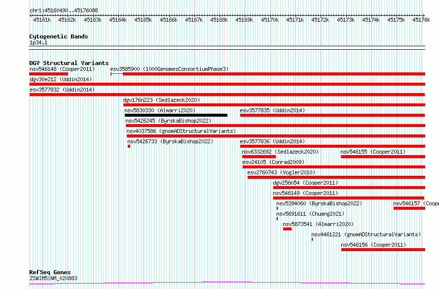This screenshot has width=439, height=289.
Task: Click the nsv546155 (Cooper2011) label
Action: (x=373, y=152)
